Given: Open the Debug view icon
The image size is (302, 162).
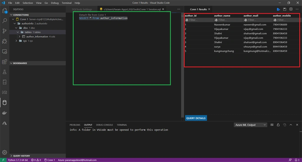Looking at the screenshot, I should coord(4,41).
